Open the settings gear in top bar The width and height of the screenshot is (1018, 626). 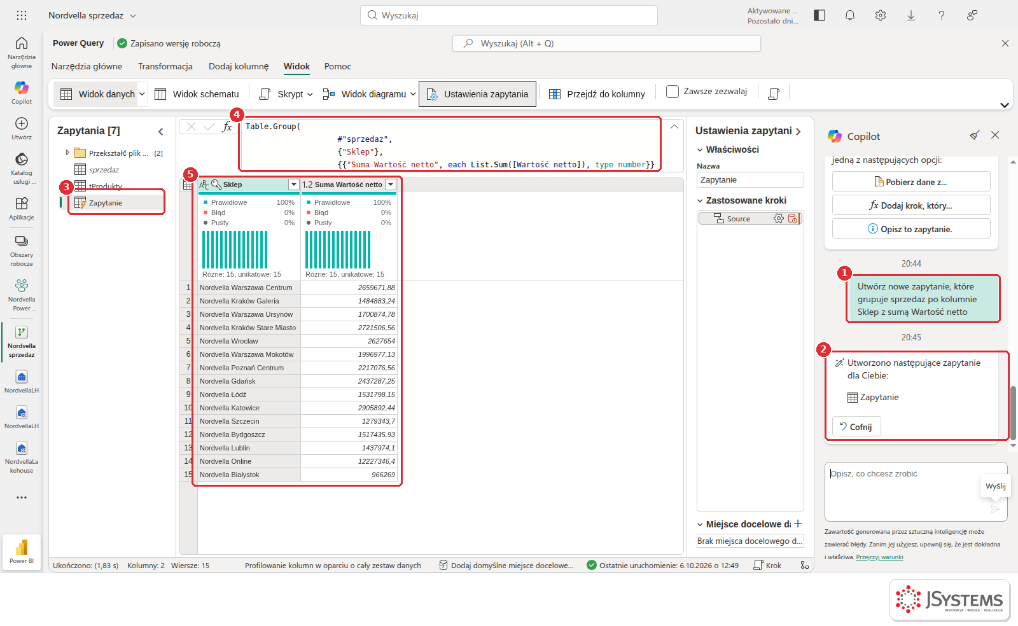tap(881, 15)
